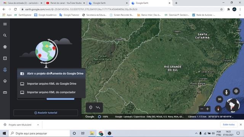Open Windows notification center

tap(238, 133)
